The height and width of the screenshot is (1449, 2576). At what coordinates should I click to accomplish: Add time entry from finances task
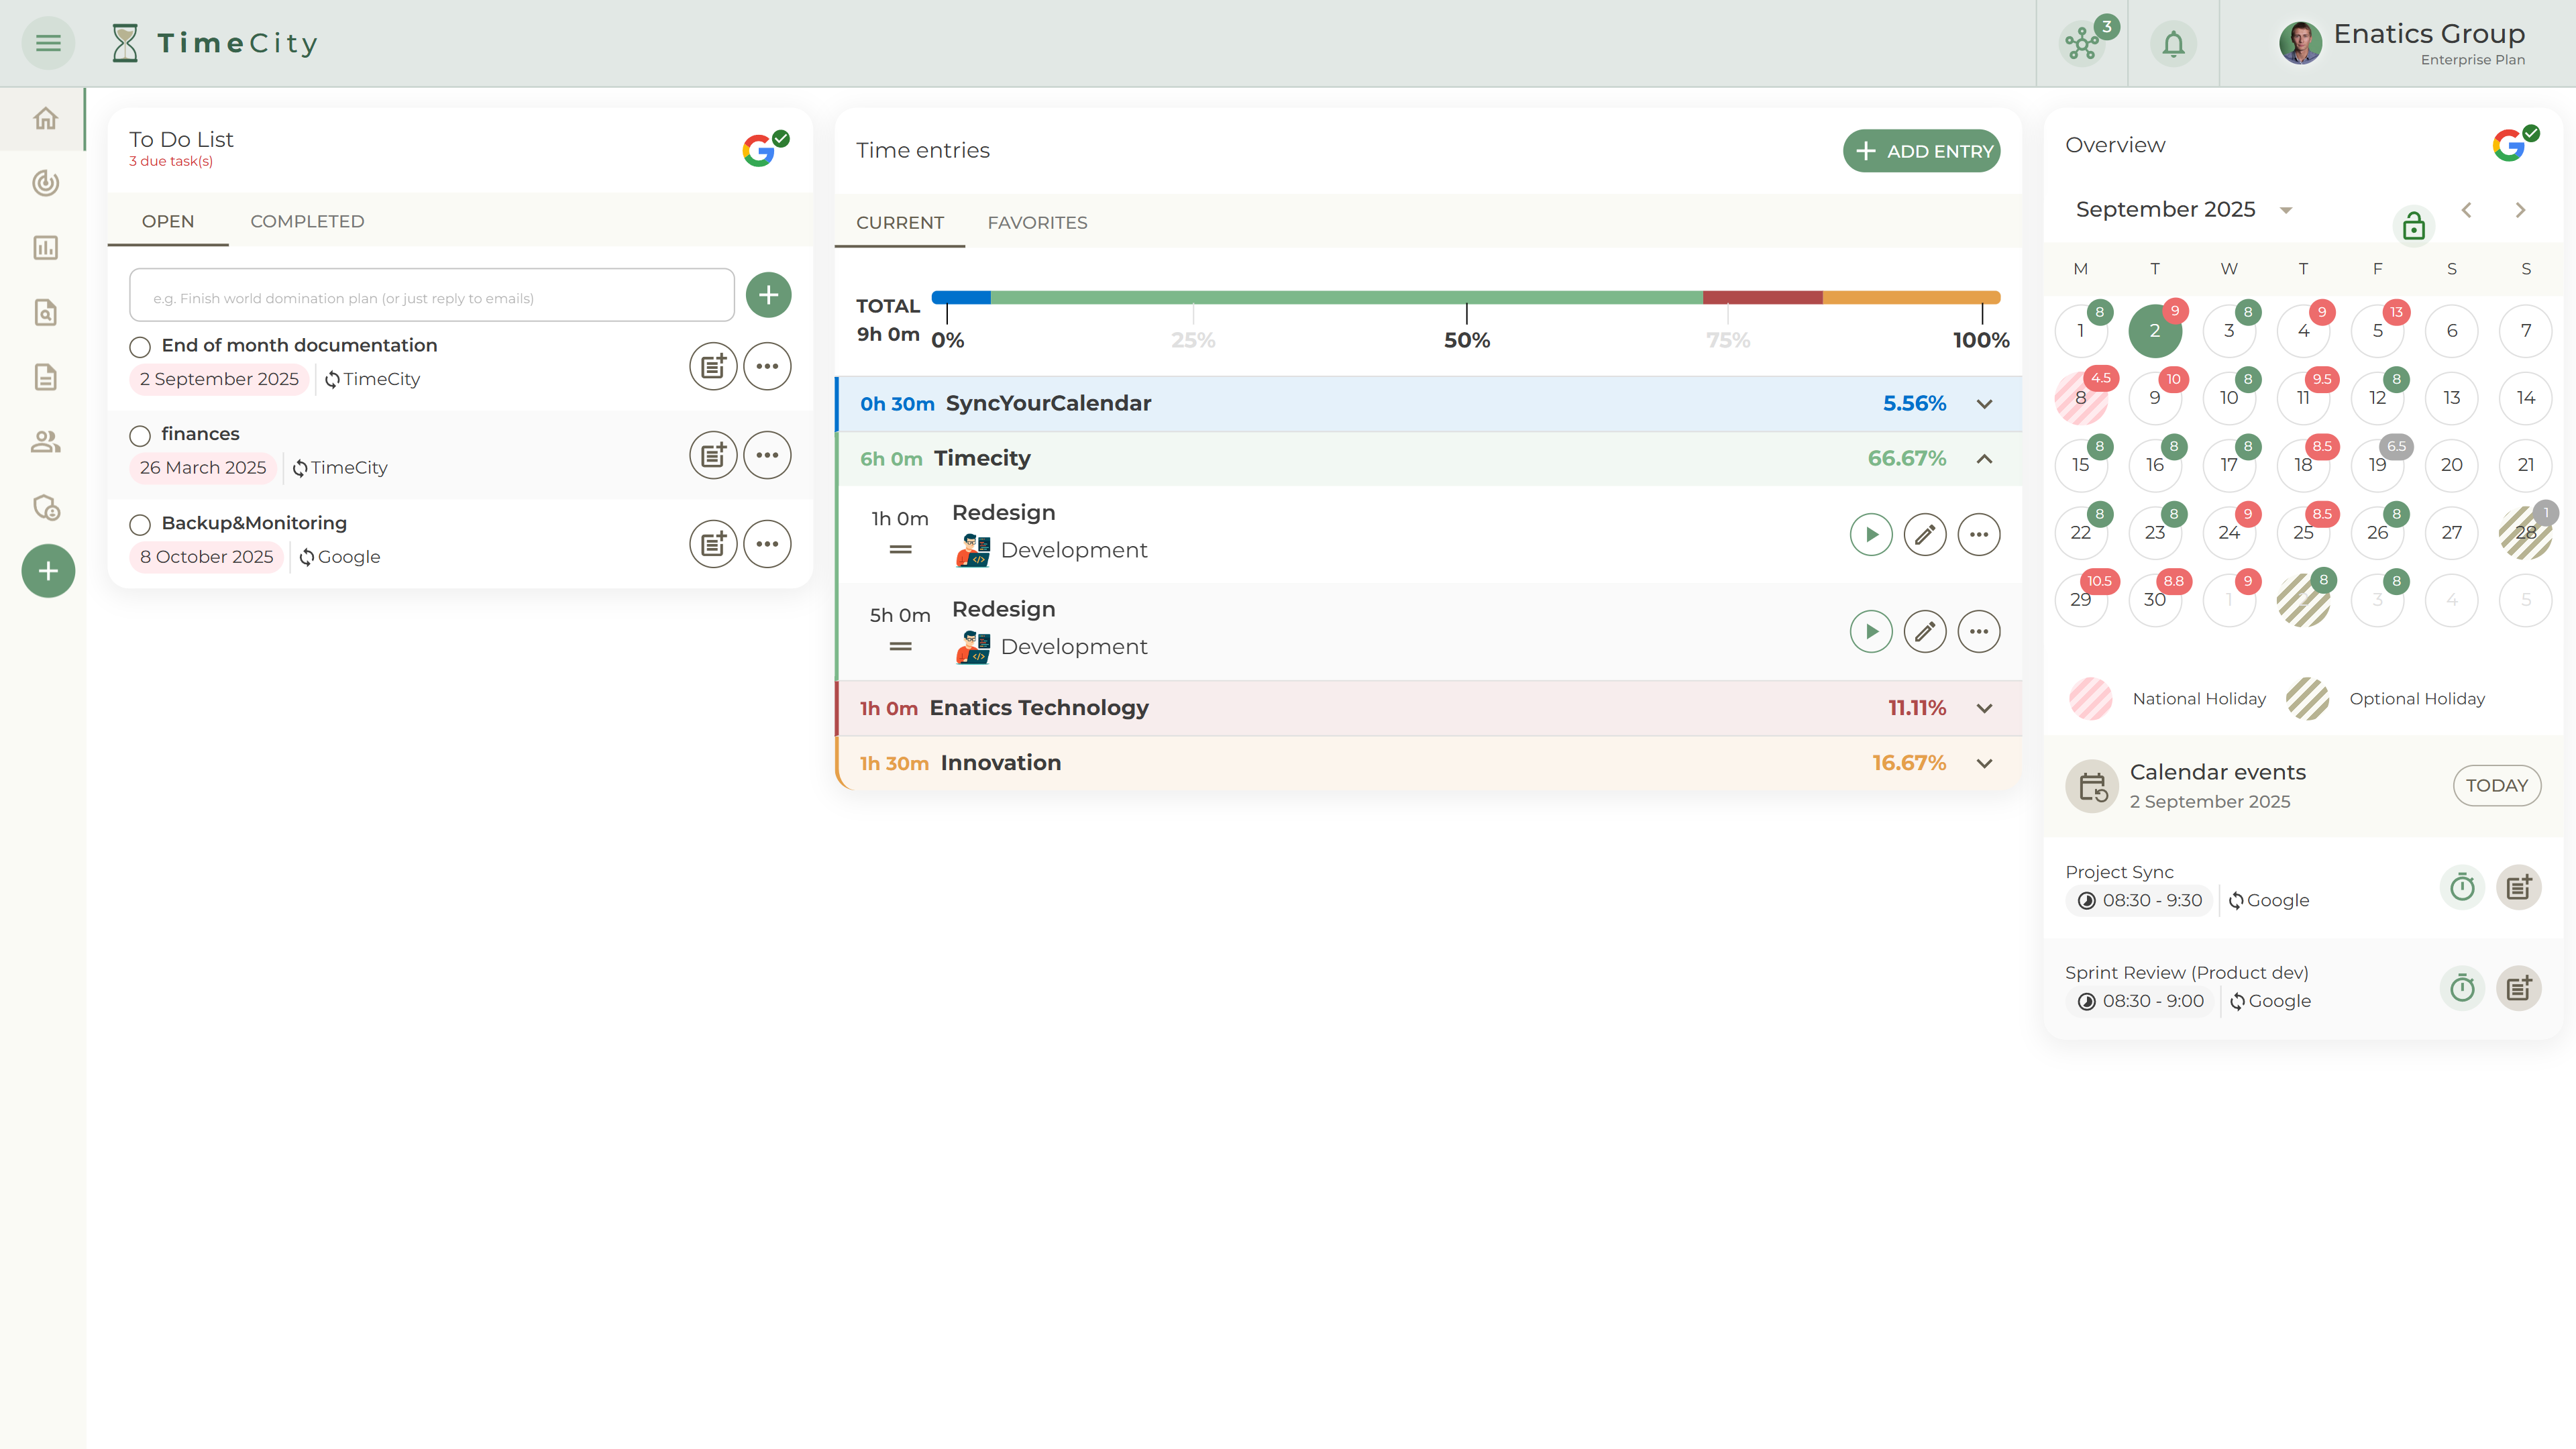[x=713, y=456]
